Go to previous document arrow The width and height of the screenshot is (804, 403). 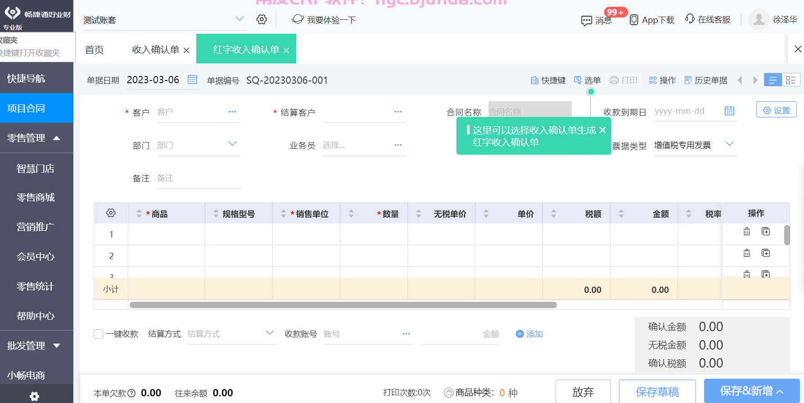(x=740, y=80)
